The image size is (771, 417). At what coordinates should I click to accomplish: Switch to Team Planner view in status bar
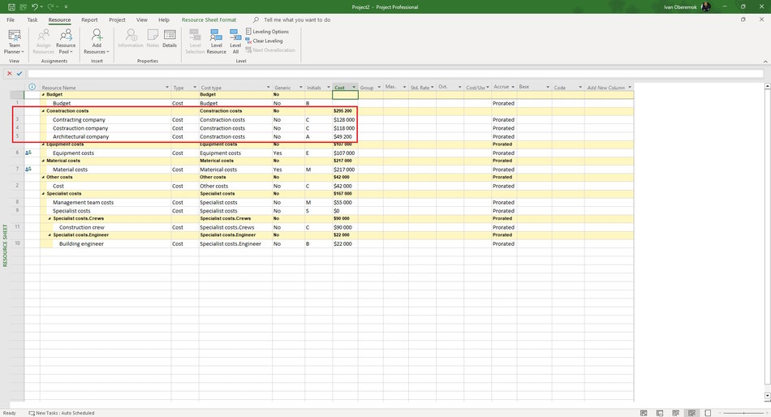pos(675,413)
